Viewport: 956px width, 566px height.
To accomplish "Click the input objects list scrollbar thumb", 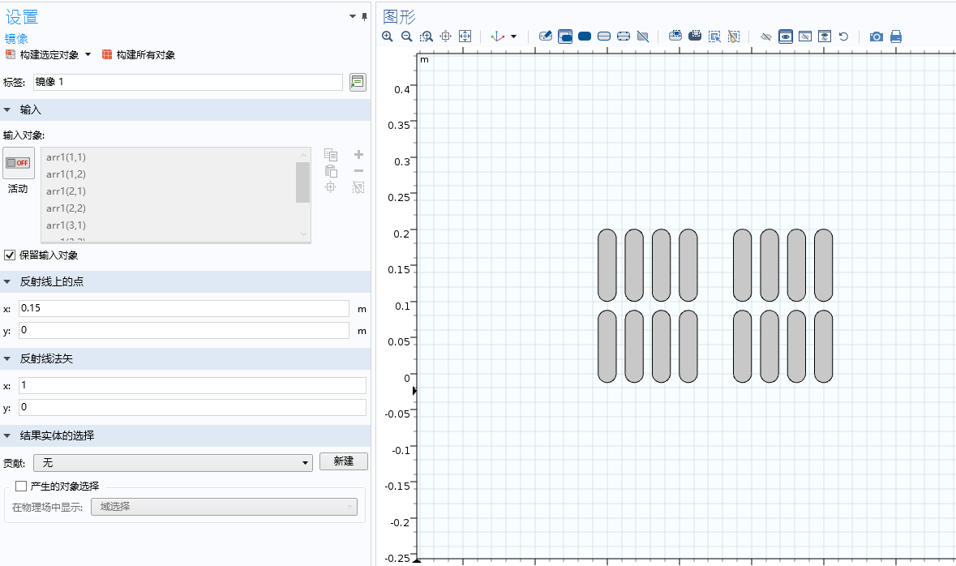I will 303,182.
